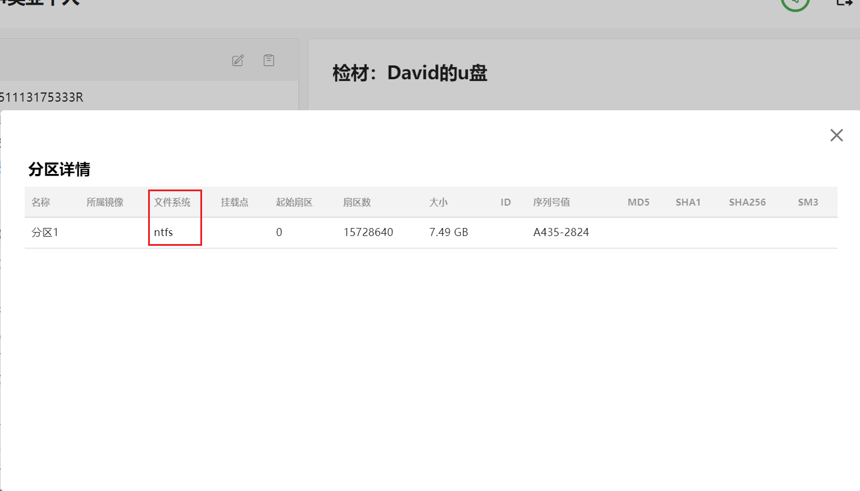
Task: Click the 起始扇区 column header
Action: pos(294,202)
